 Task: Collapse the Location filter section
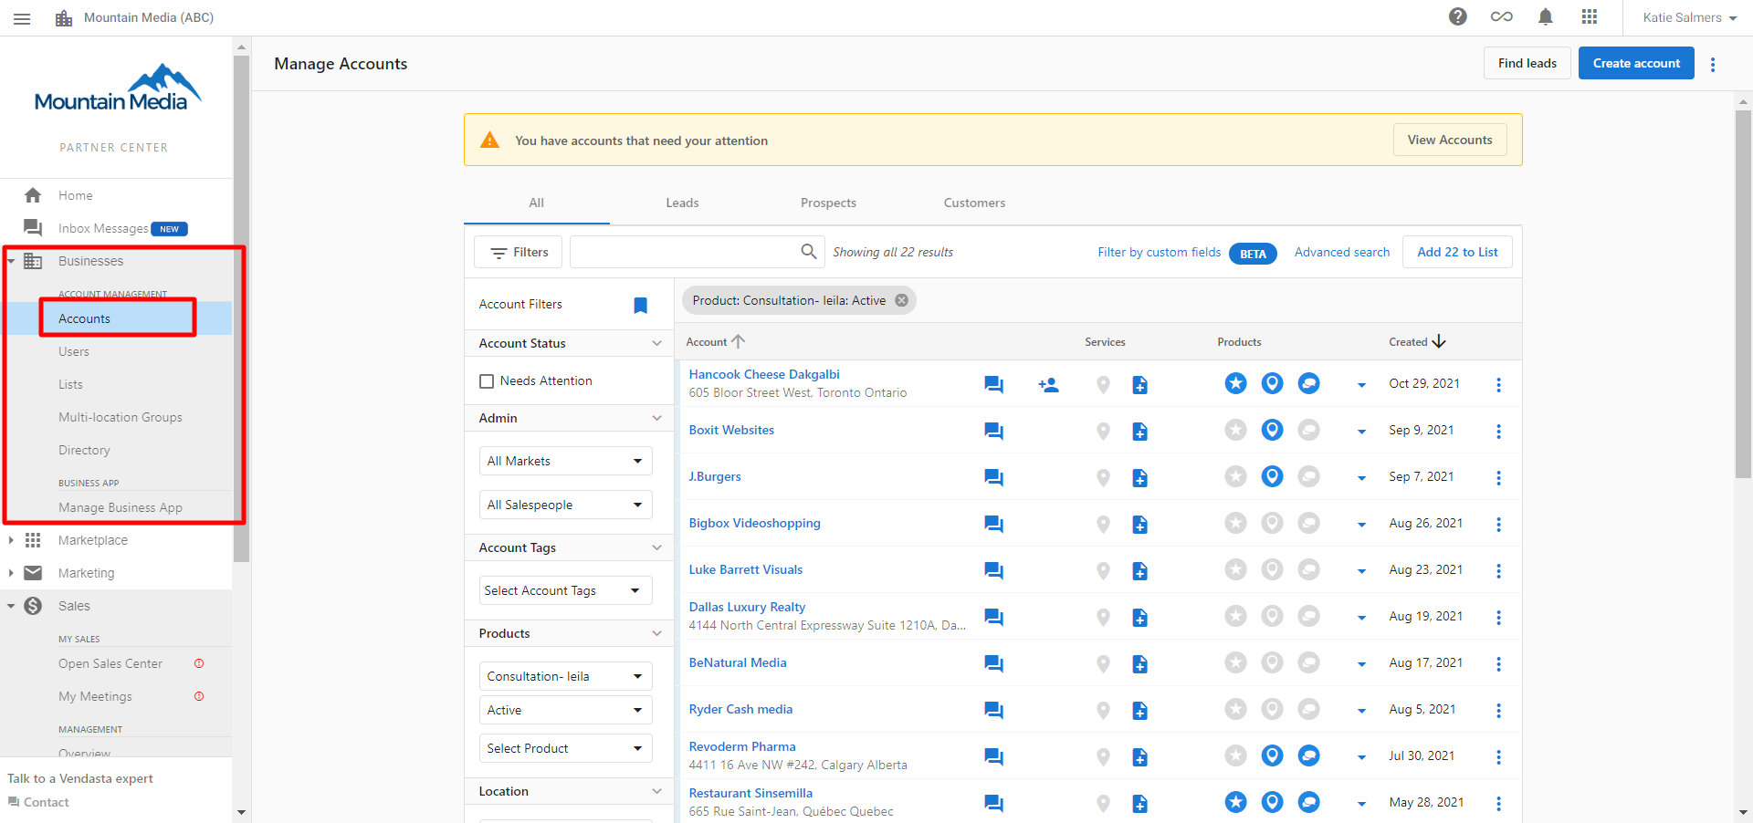coord(656,791)
